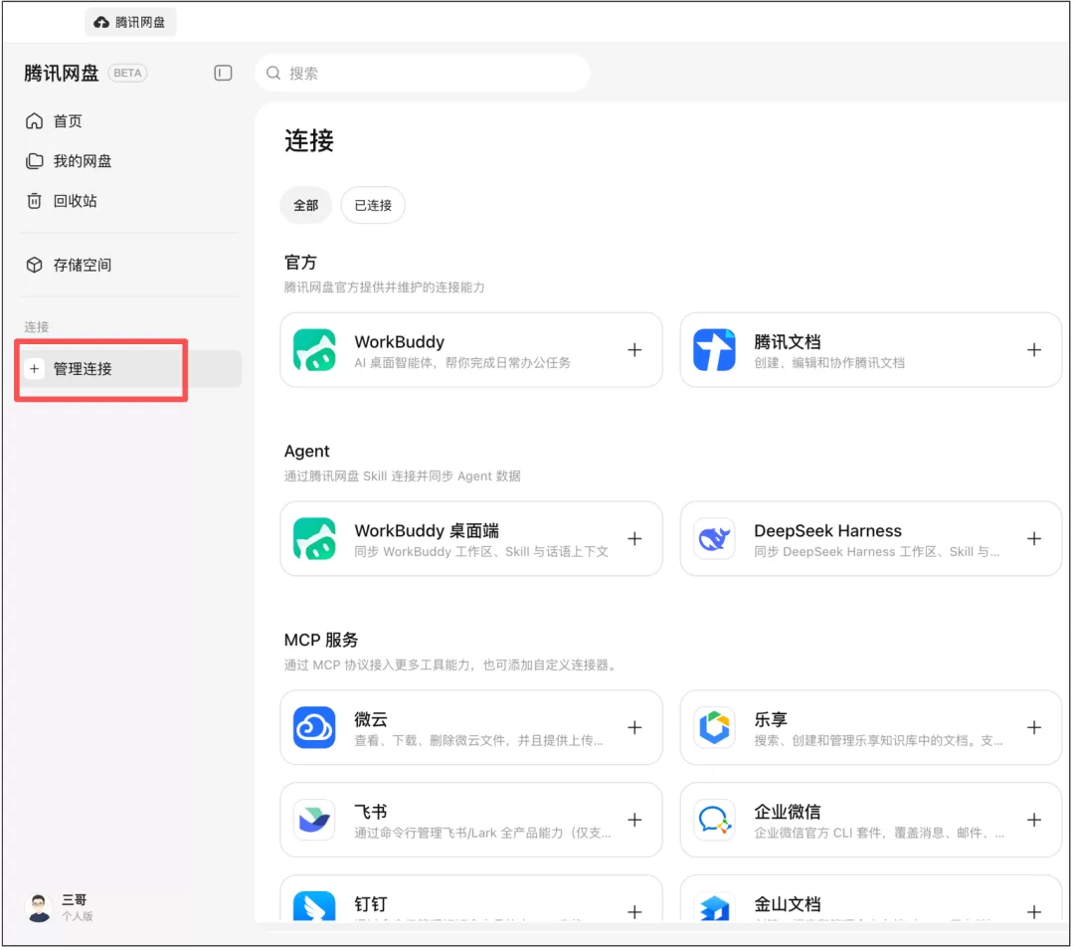Click the 三哥 account name

coord(74,900)
